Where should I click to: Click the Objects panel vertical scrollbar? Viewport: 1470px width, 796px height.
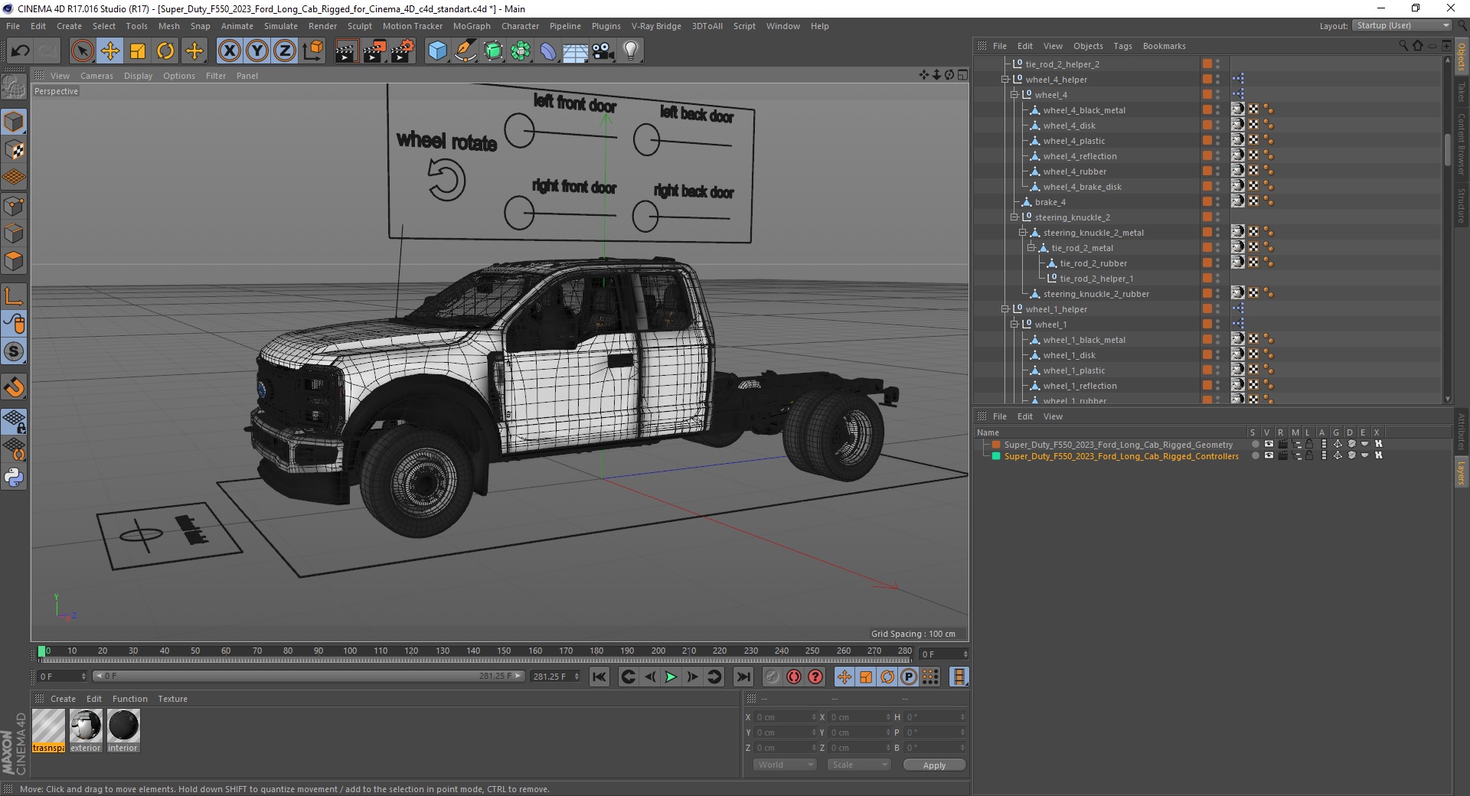[x=1447, y=149]
